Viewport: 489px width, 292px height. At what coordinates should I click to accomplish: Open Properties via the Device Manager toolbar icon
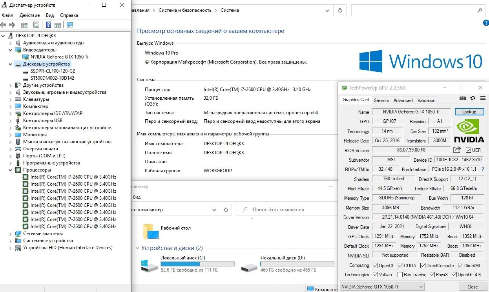[36, 25]
